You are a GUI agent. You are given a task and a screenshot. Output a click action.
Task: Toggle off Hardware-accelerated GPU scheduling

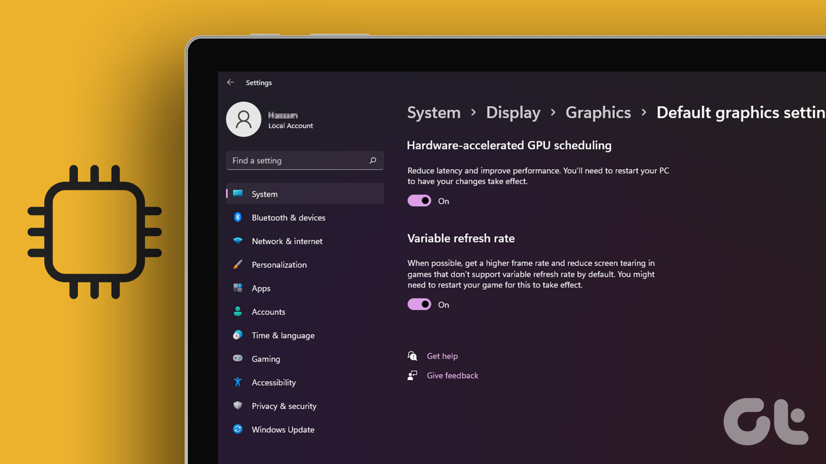click(x=419, y=201)
